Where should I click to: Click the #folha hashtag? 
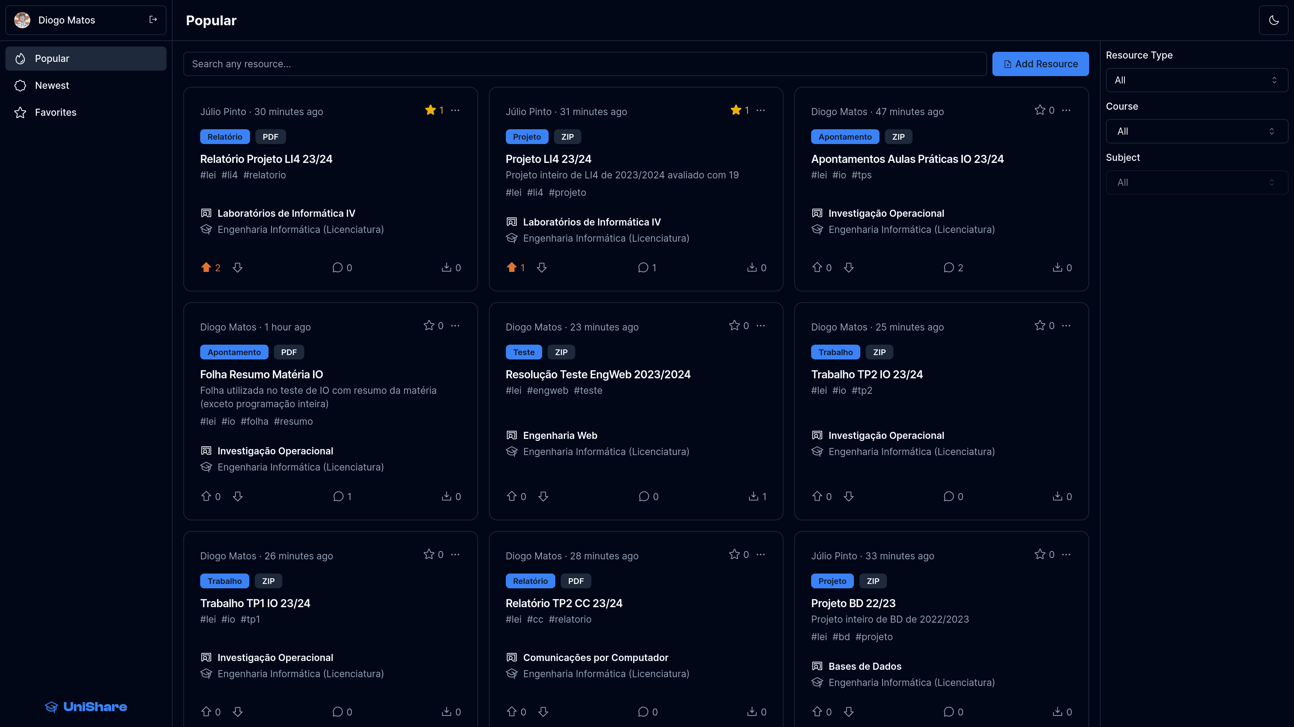point(254,421)
